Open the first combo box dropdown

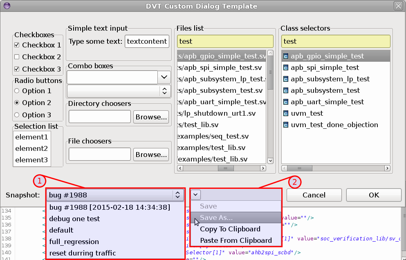164,78
